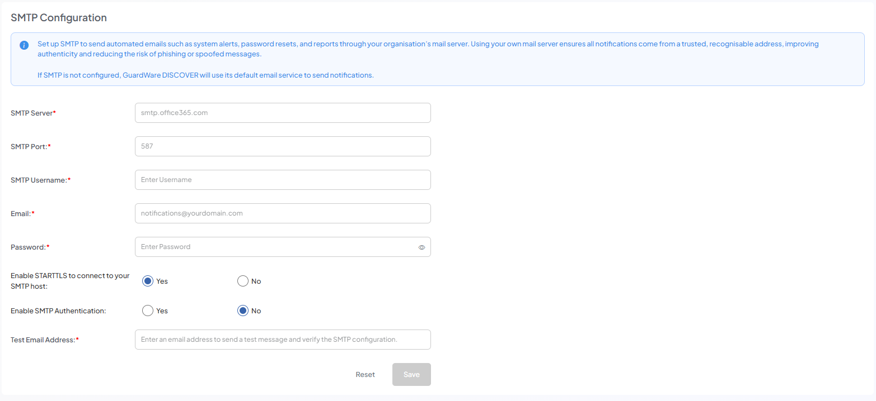Click the SMTP Configuration heading
The width and height of the screenshot is (876, 401).
coord(59,18)
